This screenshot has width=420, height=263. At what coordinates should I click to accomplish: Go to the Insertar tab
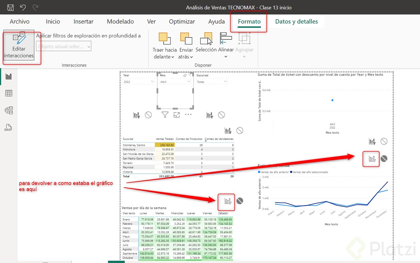pyautogui.click(x=83, y=22)
